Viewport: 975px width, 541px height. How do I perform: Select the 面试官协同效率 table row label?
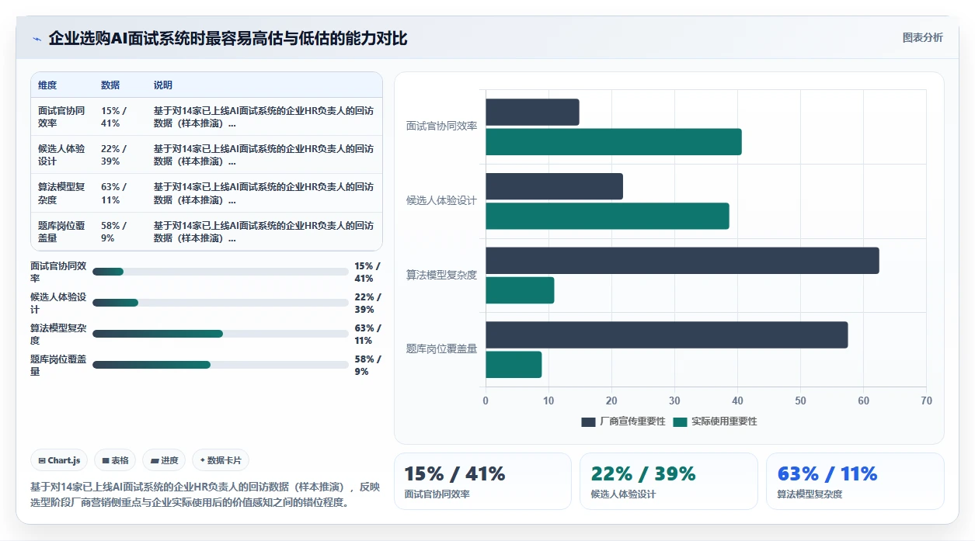[61, 117]
